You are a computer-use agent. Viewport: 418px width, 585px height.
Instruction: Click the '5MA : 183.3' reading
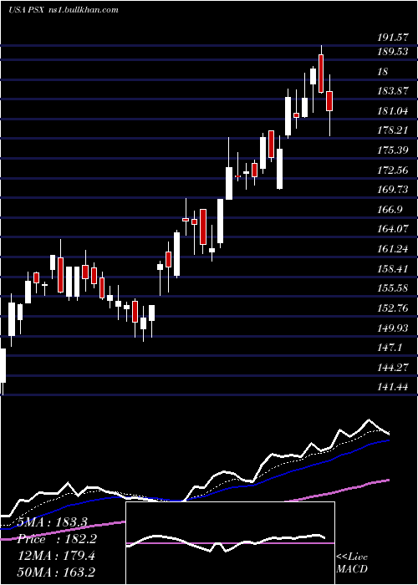click(x=52, y=522)
